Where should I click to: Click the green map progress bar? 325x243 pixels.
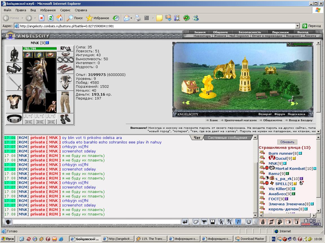point(302,44)
